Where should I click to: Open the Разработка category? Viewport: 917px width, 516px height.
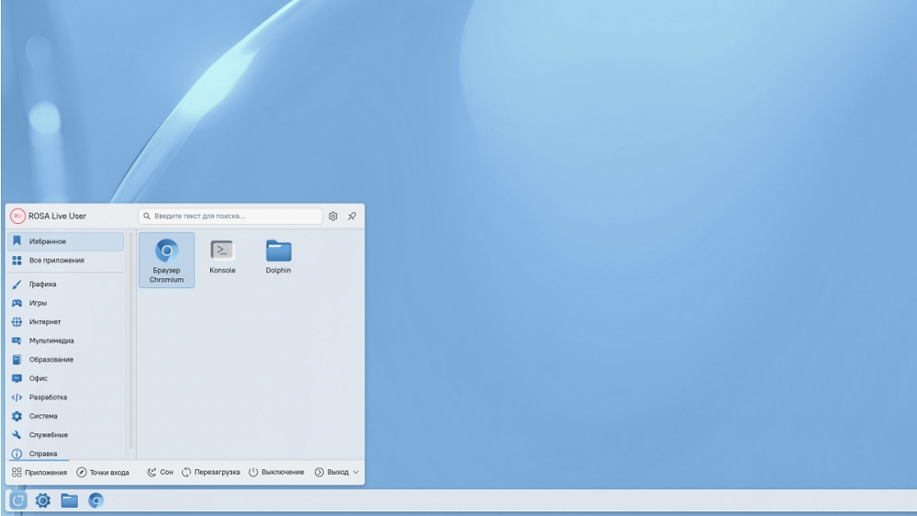65,398
